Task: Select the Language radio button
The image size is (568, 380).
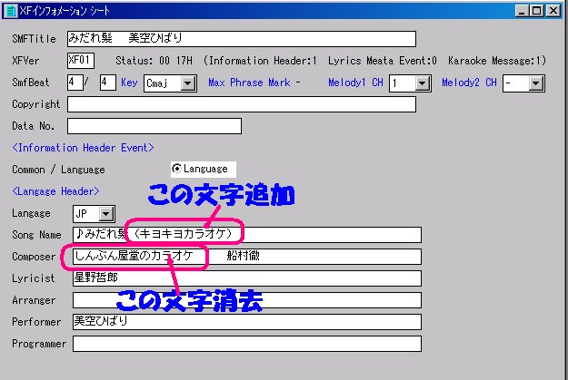Action: coord(177,169)
